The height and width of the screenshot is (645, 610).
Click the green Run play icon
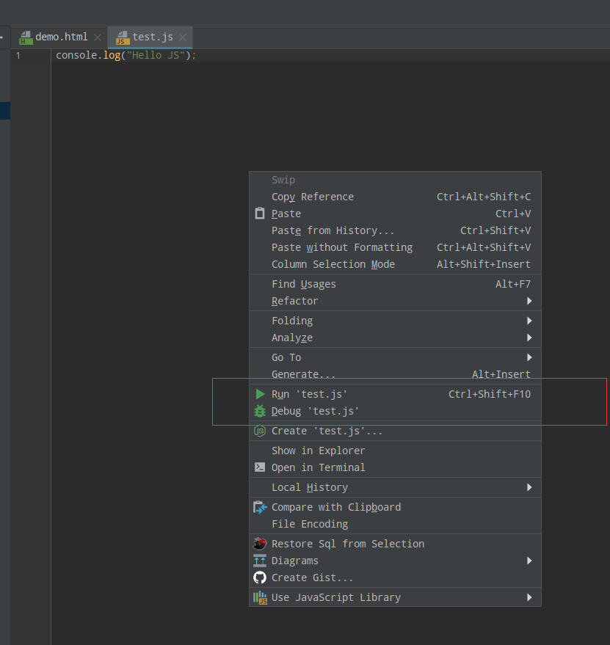pos(260,394)
